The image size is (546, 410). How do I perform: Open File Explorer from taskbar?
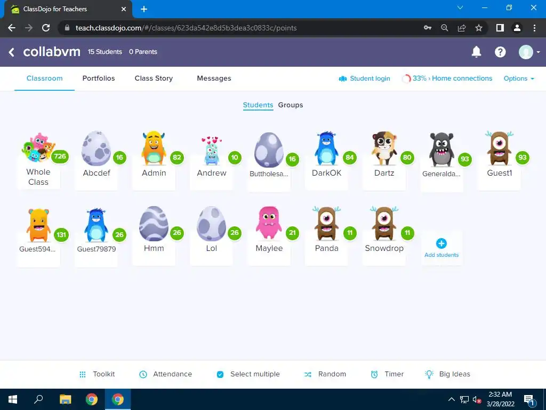coord(65,399)
